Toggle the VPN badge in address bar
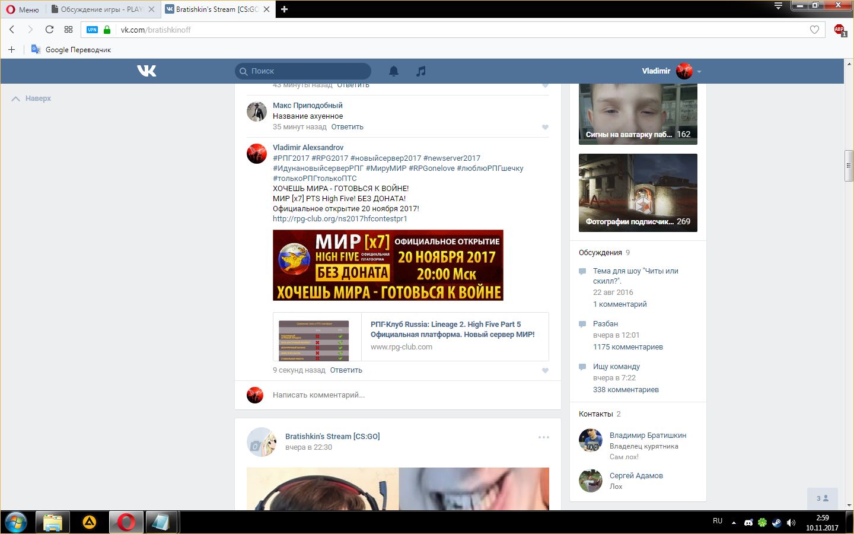The image size is (854, 534). tap(92, 30)
